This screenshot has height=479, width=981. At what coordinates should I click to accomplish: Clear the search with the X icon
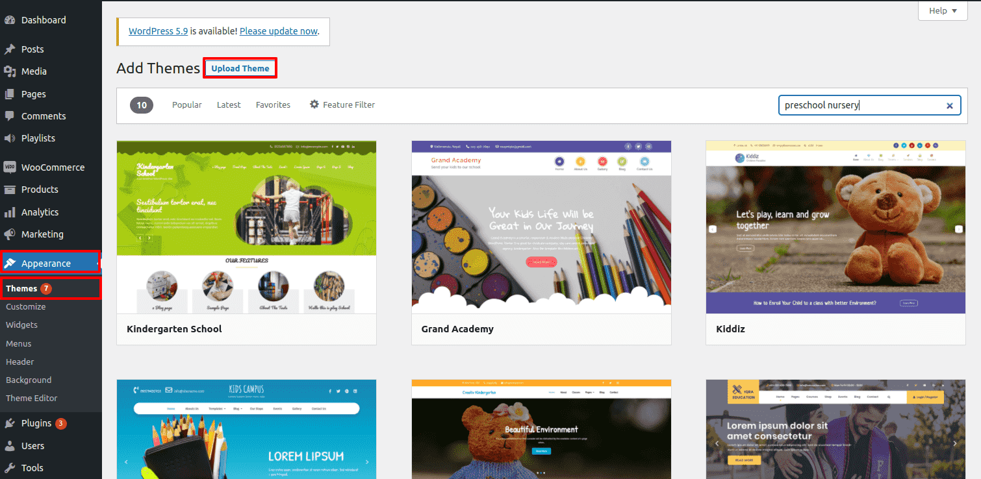point(949,105)
